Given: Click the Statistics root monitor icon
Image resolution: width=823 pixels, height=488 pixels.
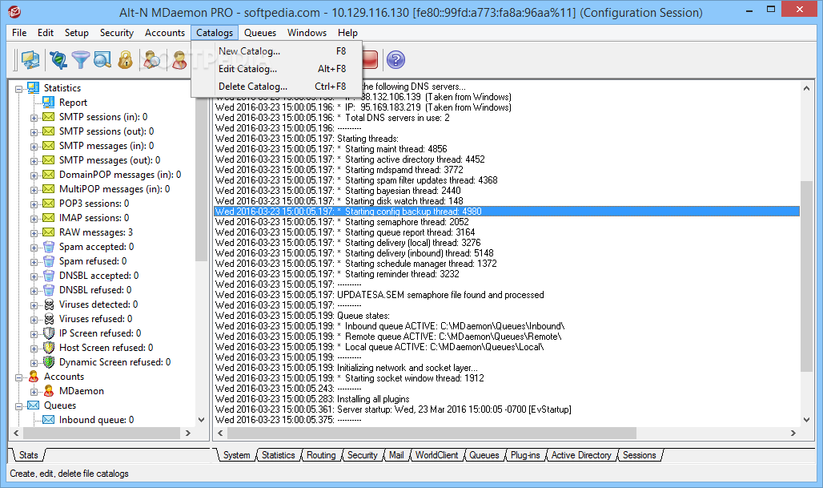Looking at the screenshot, I should (x=34, y=87).
